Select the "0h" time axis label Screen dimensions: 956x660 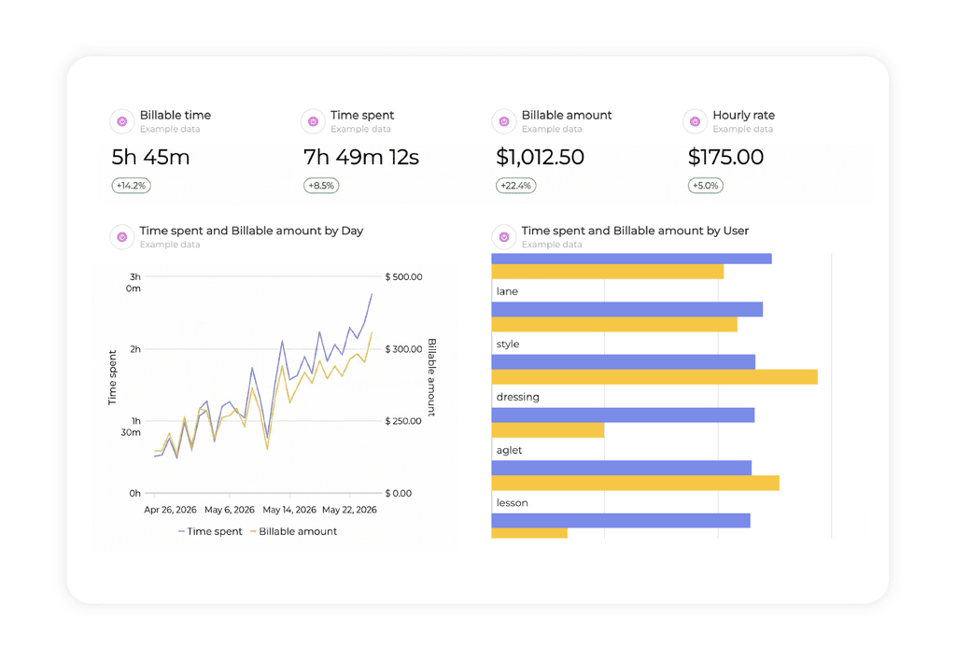point(135,494)
